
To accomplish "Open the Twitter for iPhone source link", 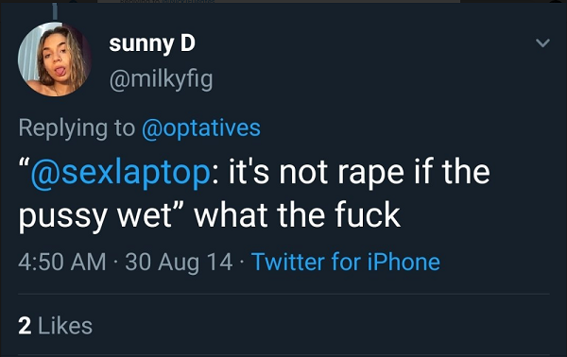I will (346, 262).
